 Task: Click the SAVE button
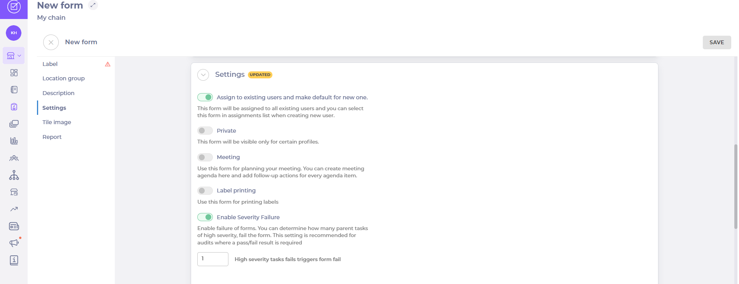(x=717, y=42)
